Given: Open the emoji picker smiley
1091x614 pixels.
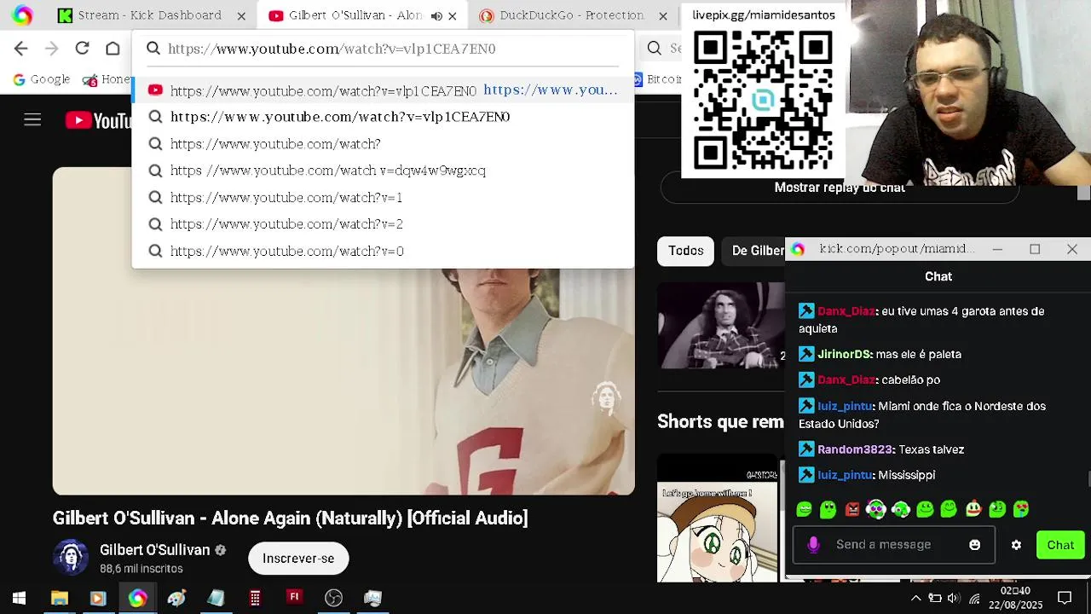Looking at the screenshot, I should [975, 545].
